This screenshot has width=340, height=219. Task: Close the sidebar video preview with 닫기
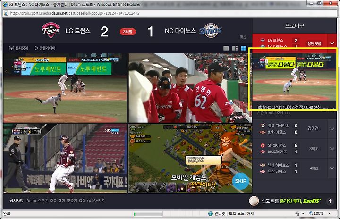[329, 109]
